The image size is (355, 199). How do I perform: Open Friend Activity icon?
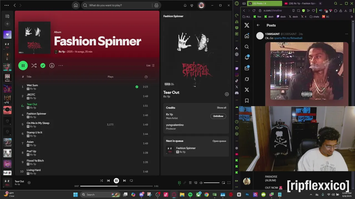[x=192, y=5]
